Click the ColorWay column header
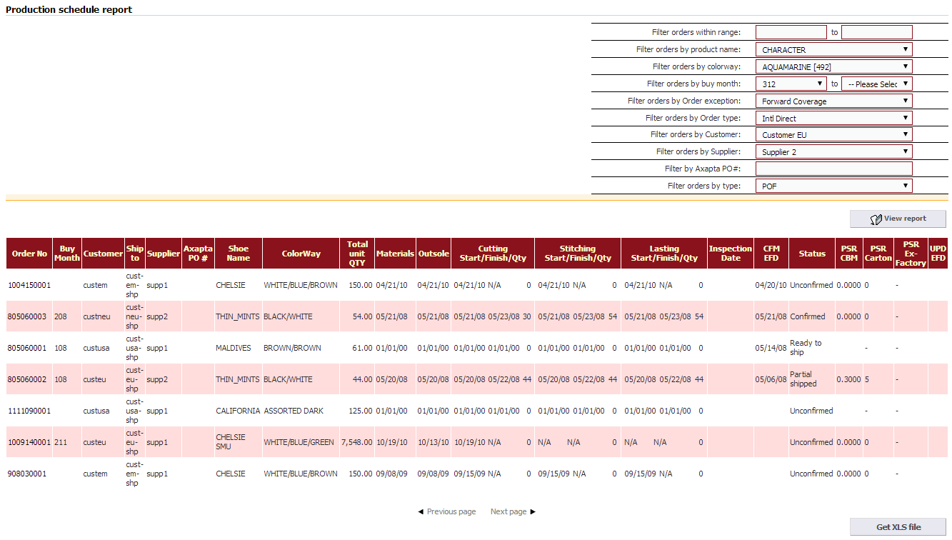 click(301, 254)
